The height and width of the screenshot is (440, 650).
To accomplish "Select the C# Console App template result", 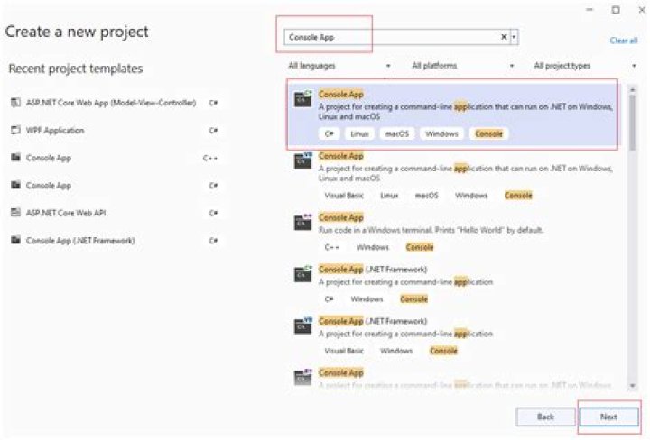I will 452,115.
